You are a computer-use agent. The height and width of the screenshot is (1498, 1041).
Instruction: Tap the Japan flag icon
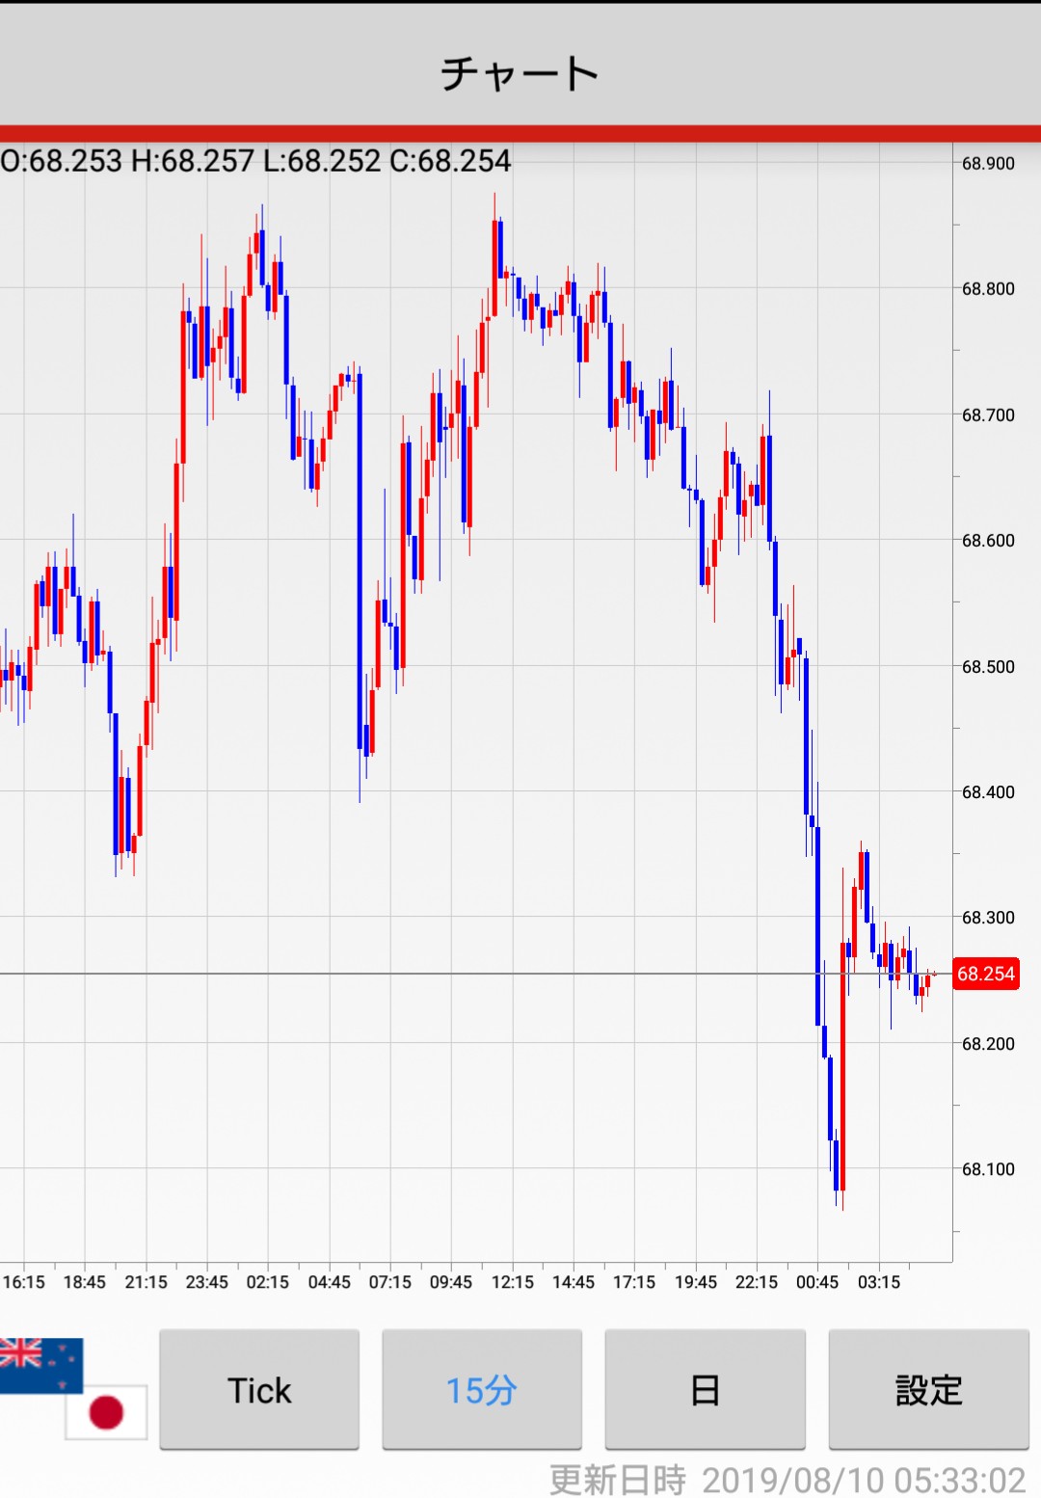pyautogui.click(x=106, y=1412)
